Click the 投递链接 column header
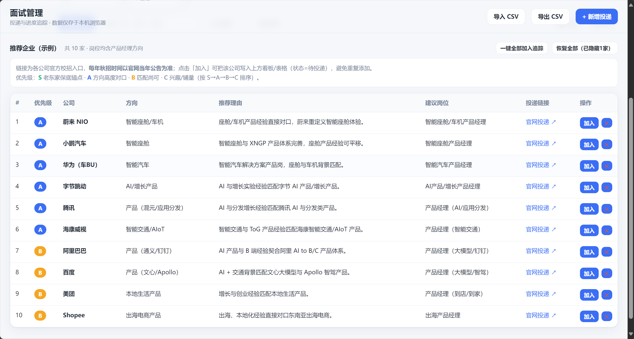Image resolution: width=634 pixels, height=339 pixels. point(537,103)
